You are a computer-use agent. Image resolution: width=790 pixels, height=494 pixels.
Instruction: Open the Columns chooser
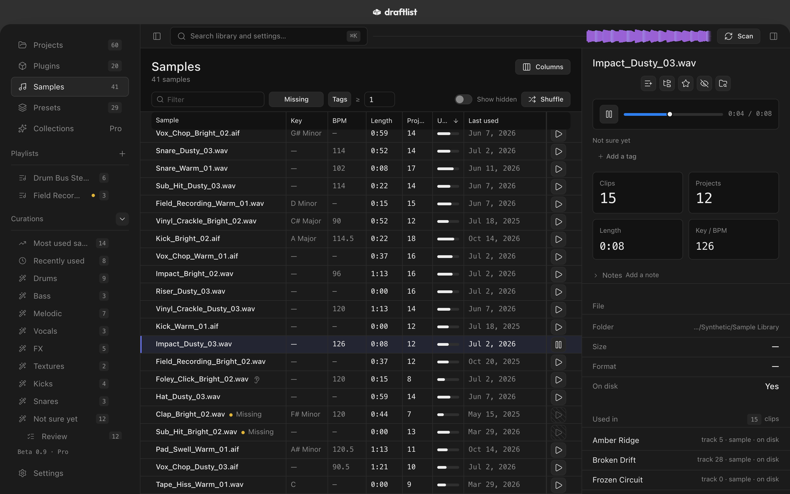coord(543,67)
